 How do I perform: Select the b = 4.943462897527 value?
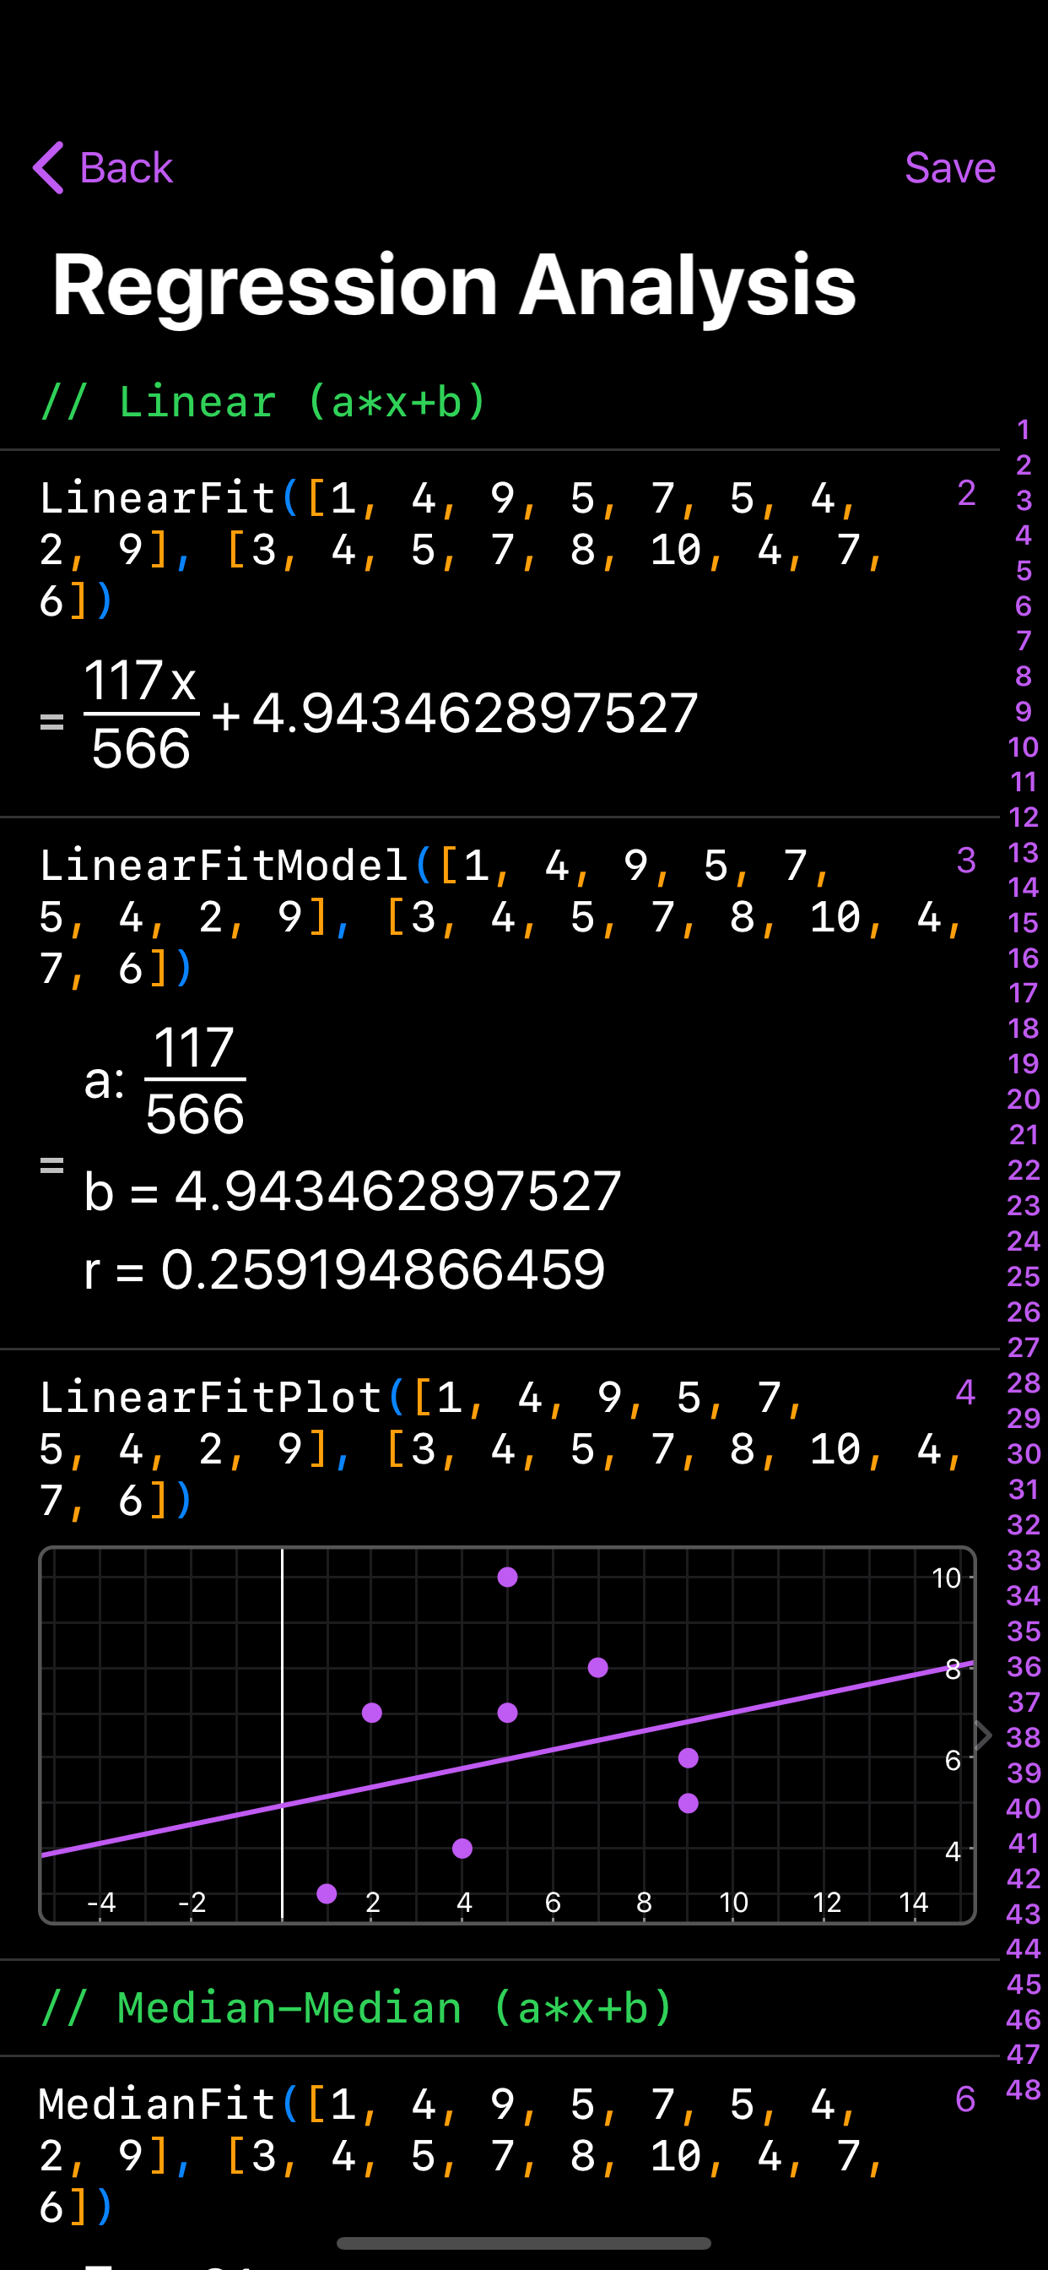(352, 1192)
